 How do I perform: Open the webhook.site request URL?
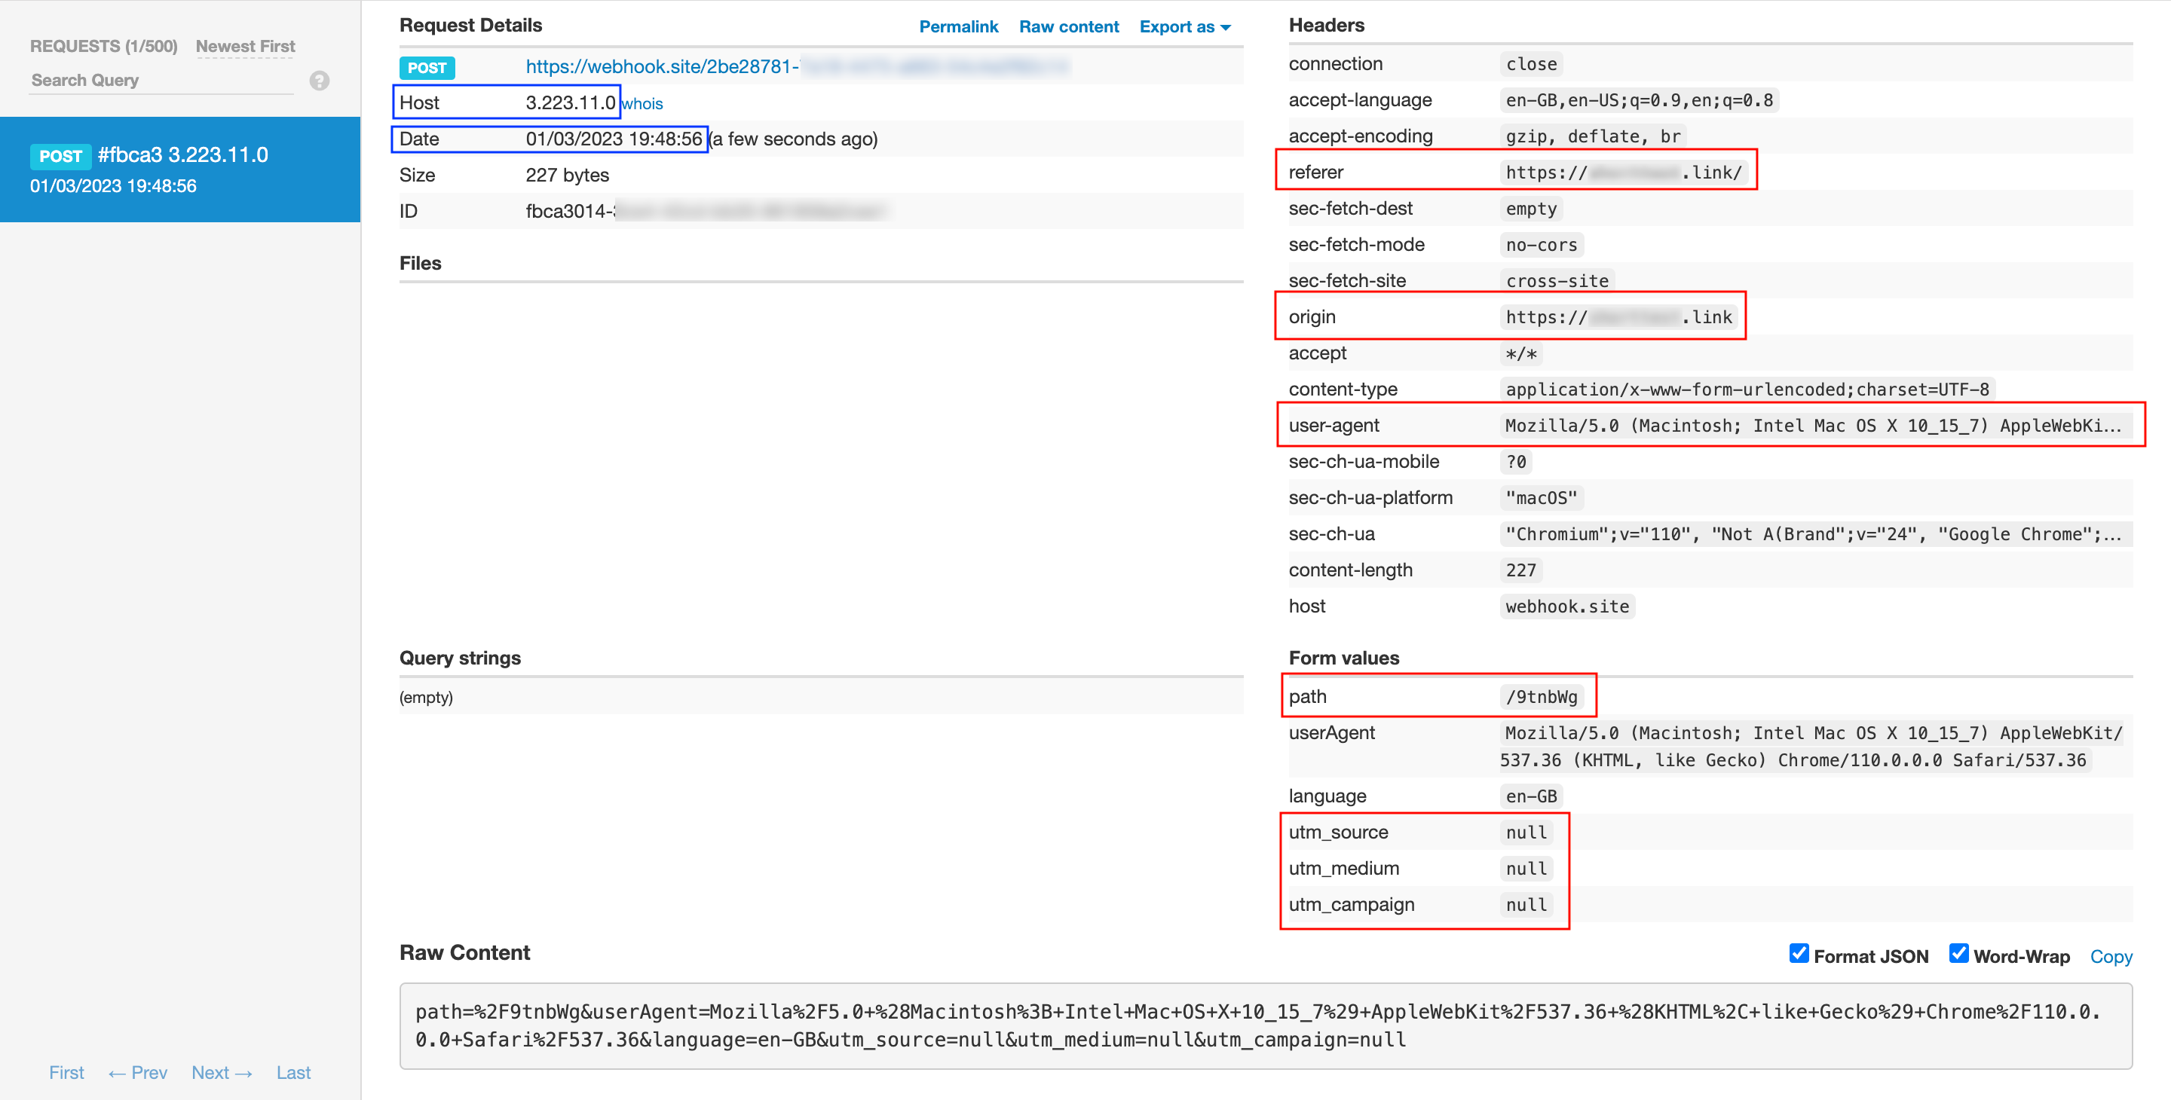pos(662,66)
